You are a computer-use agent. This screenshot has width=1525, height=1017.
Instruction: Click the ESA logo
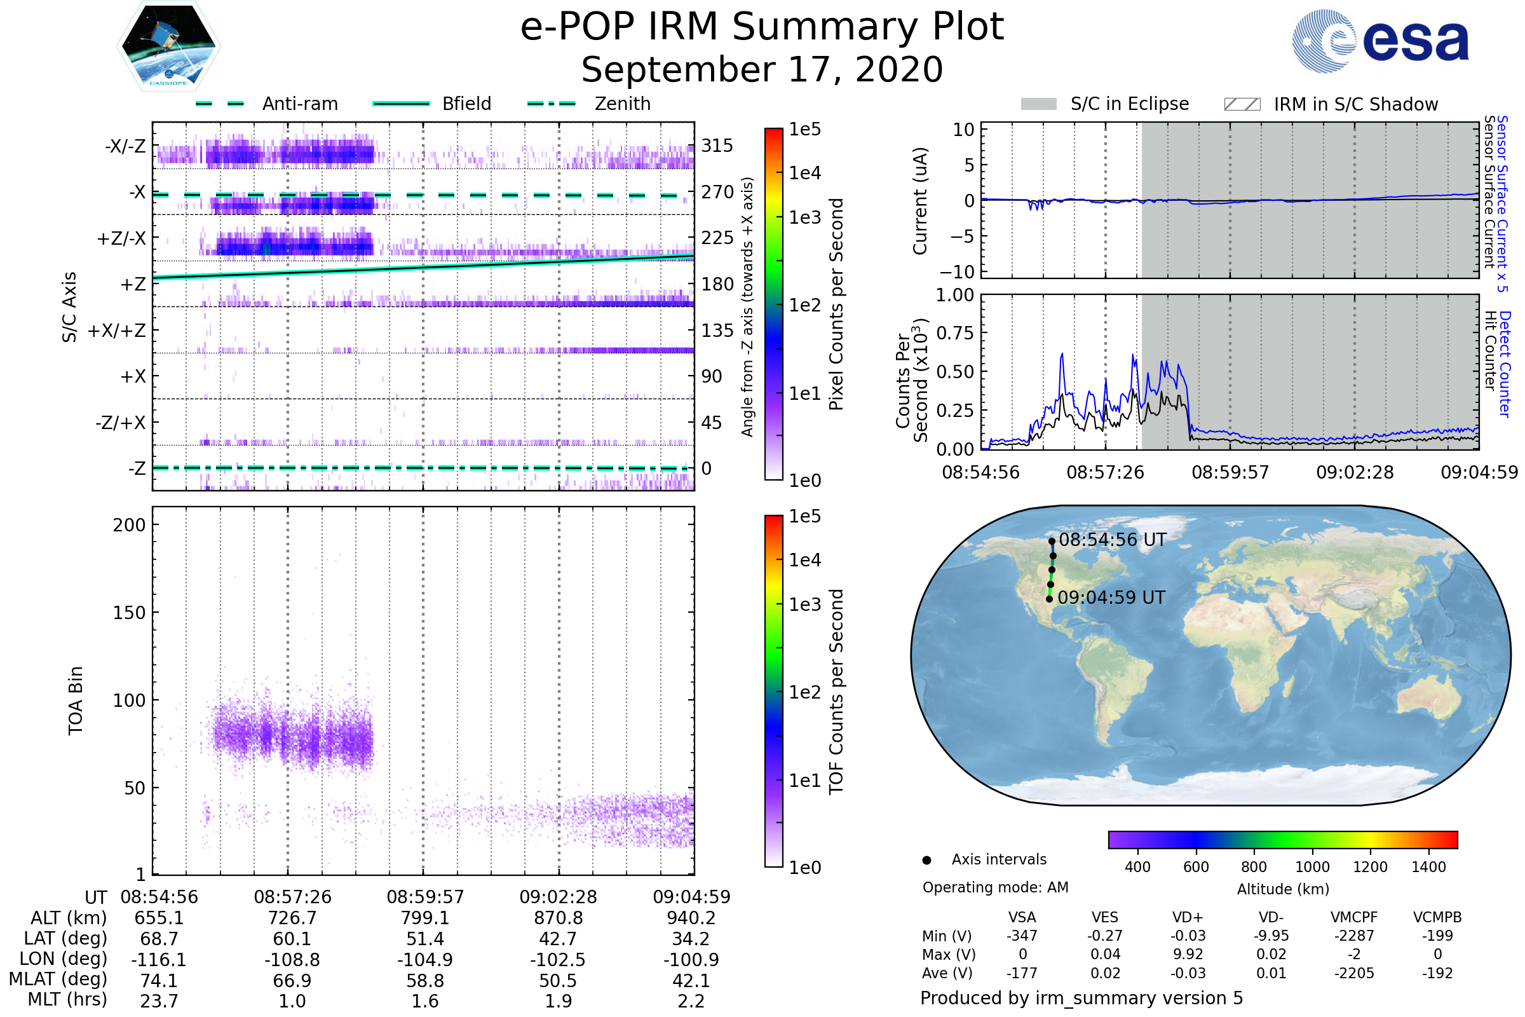pyautogui.click(x=1381, y=40)
